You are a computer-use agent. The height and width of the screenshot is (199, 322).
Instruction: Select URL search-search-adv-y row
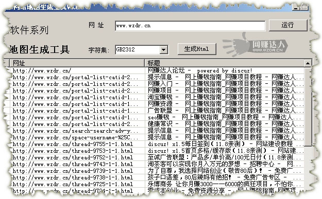pyautogui.click(x=75, y=131)
